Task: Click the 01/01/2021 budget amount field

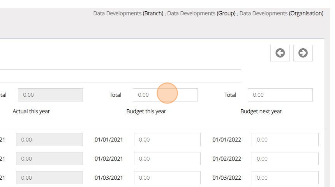Action: 167,140
